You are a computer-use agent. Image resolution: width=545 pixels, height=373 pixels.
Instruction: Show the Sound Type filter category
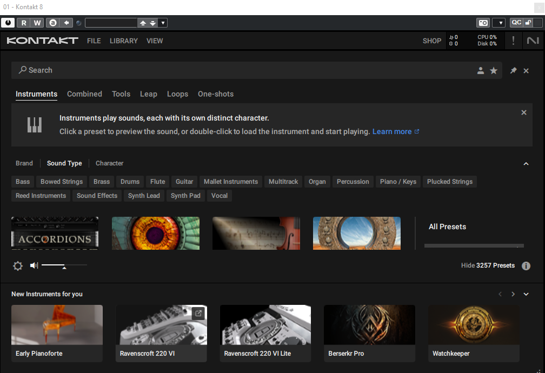(64, 163)
